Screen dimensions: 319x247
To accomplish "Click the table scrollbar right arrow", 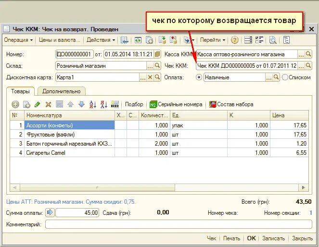I will 304,187.
